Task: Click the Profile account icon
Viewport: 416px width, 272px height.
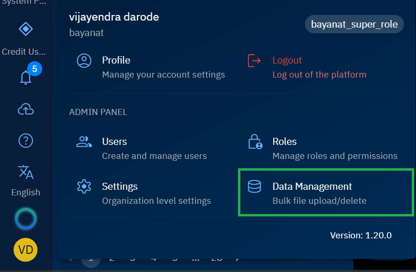Action: coord(84,61)
